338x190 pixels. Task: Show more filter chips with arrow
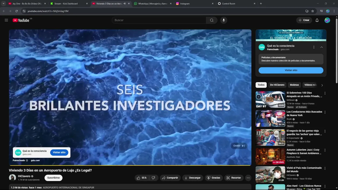(322, 85)
